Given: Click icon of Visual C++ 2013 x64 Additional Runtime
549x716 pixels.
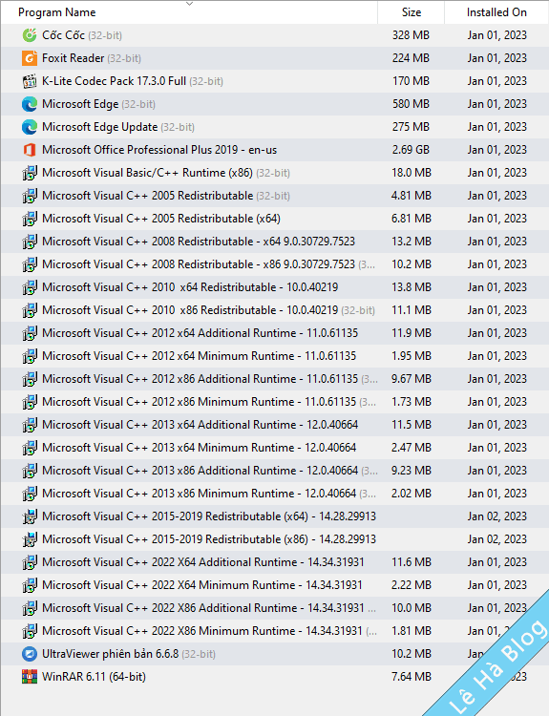Looking at the screenshot, I should click(30, 425).
